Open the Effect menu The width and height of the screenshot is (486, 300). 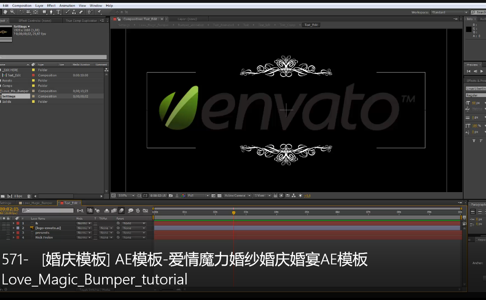pyautogui.click(x=51, y=6)
